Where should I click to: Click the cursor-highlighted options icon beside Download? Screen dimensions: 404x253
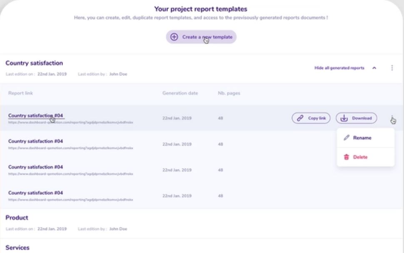click(x=392, y=119)
